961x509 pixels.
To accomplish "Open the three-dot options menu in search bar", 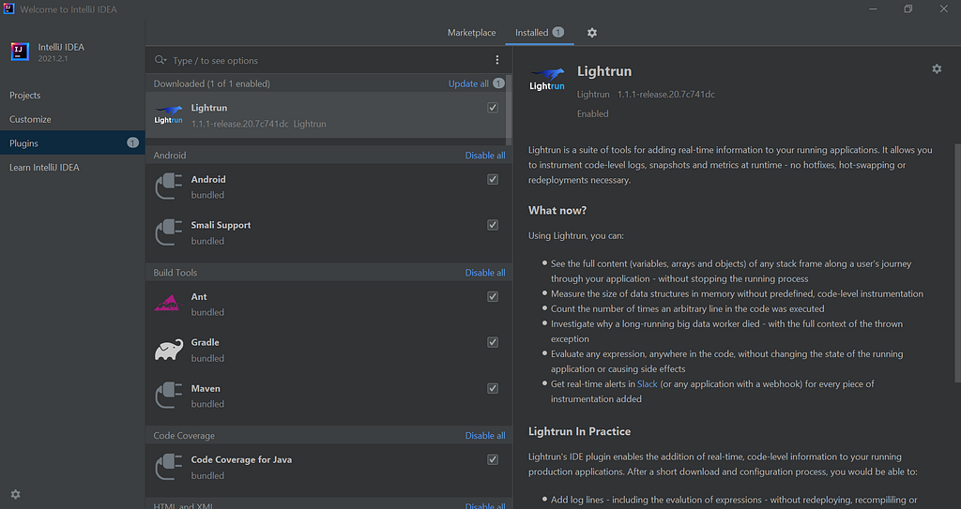I will (497, 60).
